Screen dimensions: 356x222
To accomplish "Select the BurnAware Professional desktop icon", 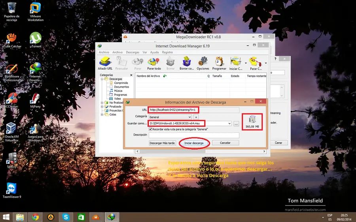I will (x=11, y=73).
